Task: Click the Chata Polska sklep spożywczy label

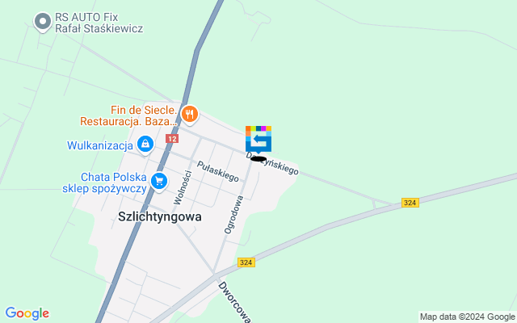Action: [x=104, y=183]
